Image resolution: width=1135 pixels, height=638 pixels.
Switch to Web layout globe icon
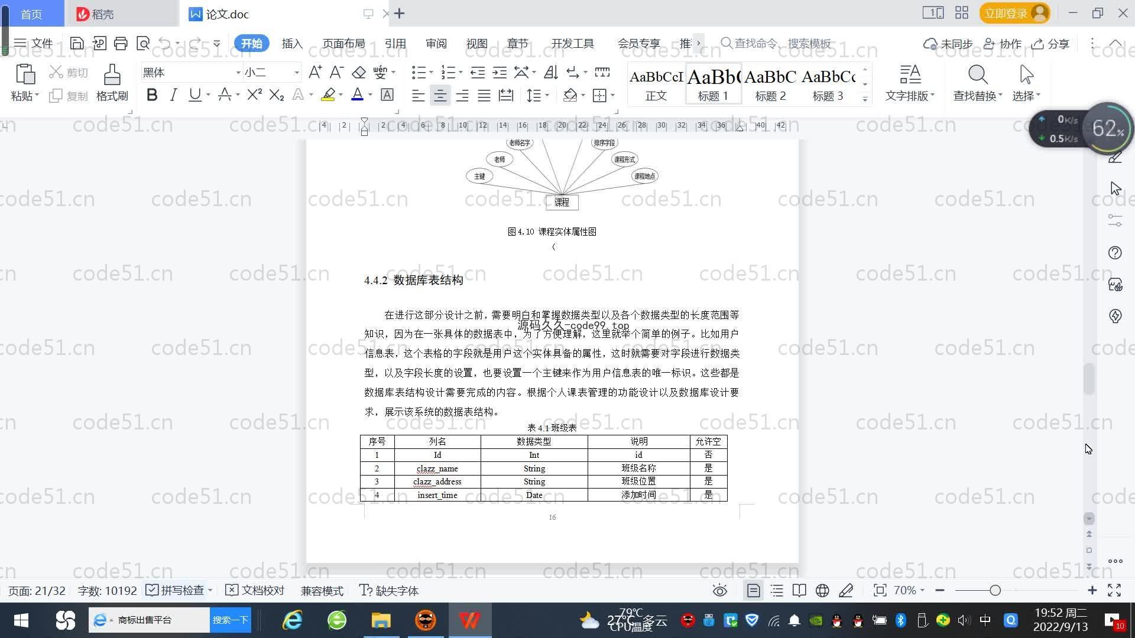(822, 591)
